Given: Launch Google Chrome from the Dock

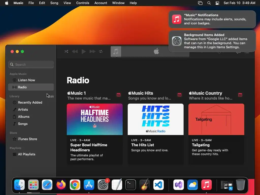Looking at the screenshot, I should [x=75, y=185].
